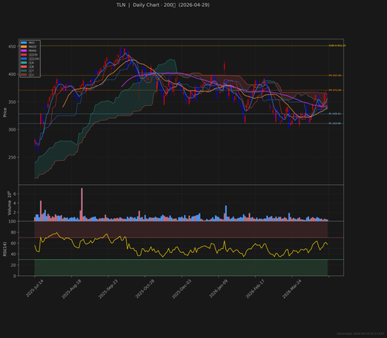Screen dimensions: 387x338
Task: Click the 2025-Dec-03 date label
Action: [x=181, y=288]
